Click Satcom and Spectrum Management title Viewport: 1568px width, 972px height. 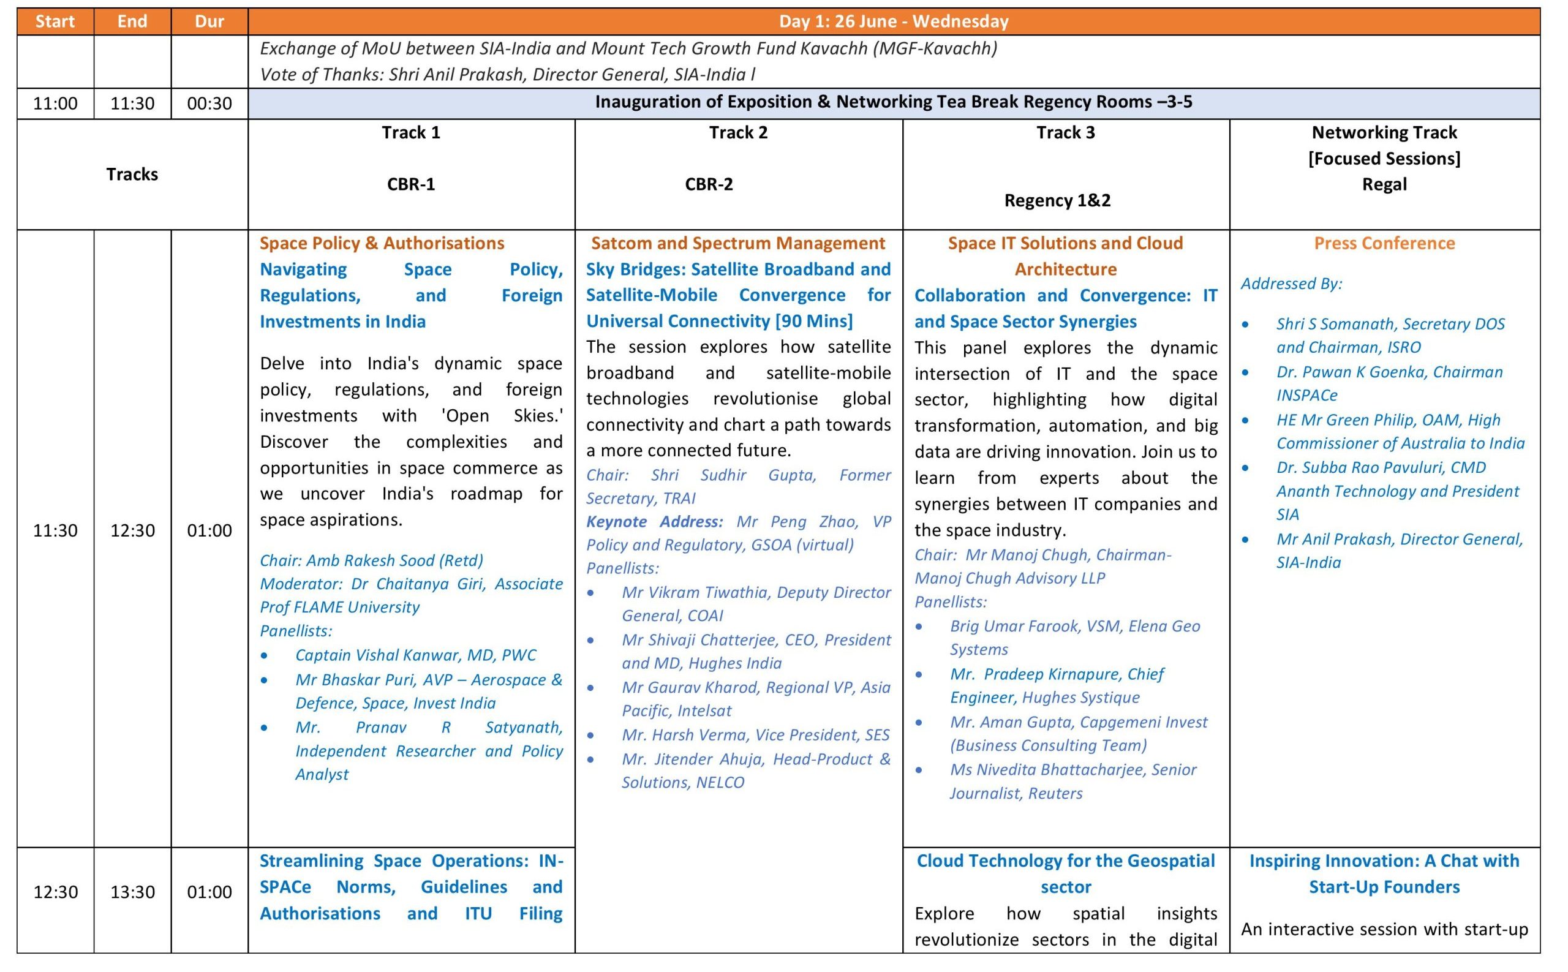(x=737, y=243)
